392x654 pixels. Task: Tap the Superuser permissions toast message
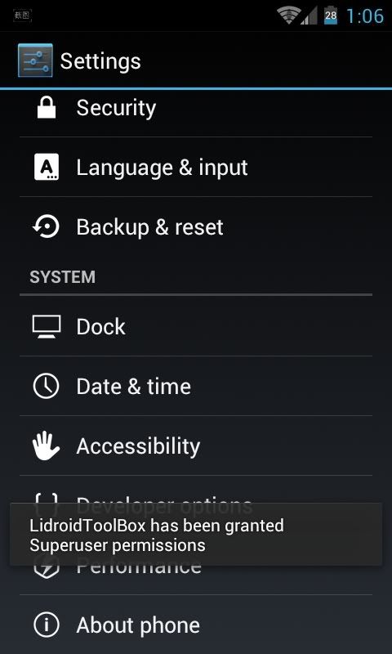(196, 535)
